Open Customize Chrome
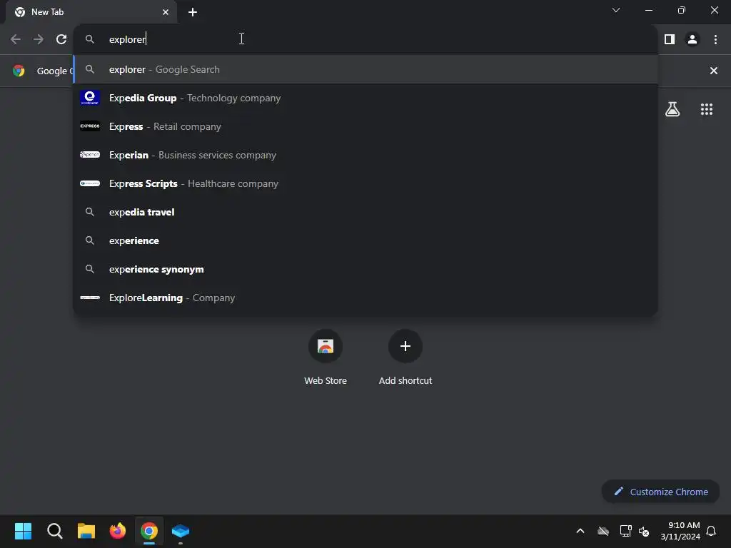731x548 pixels. tap(660, 492)
